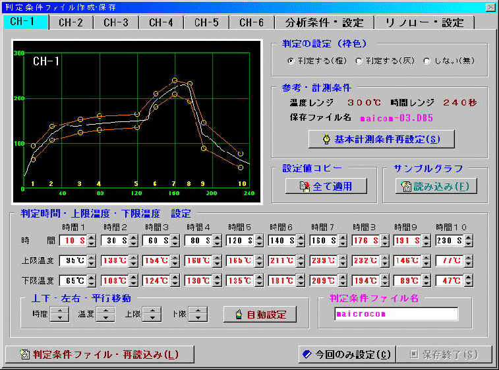Open the リフロー・設定 tab
The height and width of the screenshot is (370, 499).
(425, 22)
